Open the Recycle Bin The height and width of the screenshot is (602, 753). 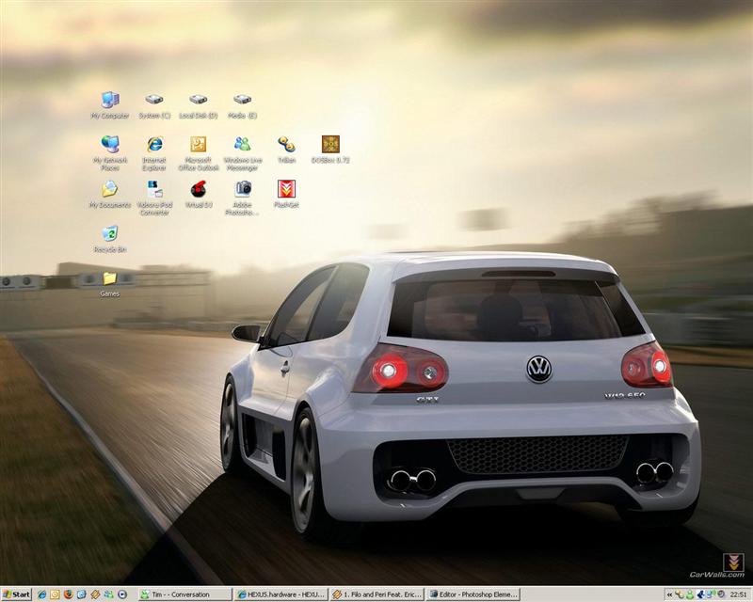(x=110, y=239)
